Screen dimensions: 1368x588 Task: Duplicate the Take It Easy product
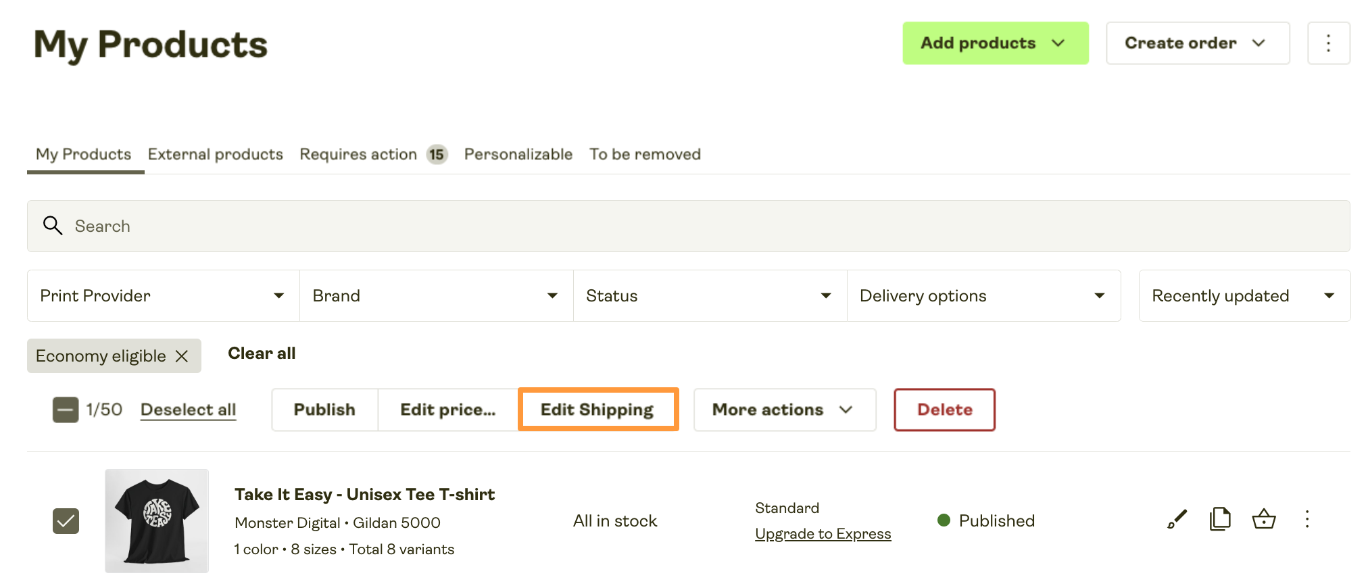click(x=1220, y=519)
